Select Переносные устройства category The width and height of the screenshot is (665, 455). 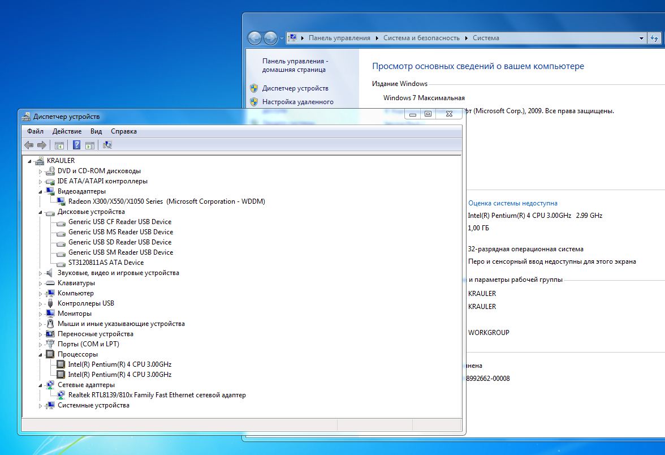point(96,334)
